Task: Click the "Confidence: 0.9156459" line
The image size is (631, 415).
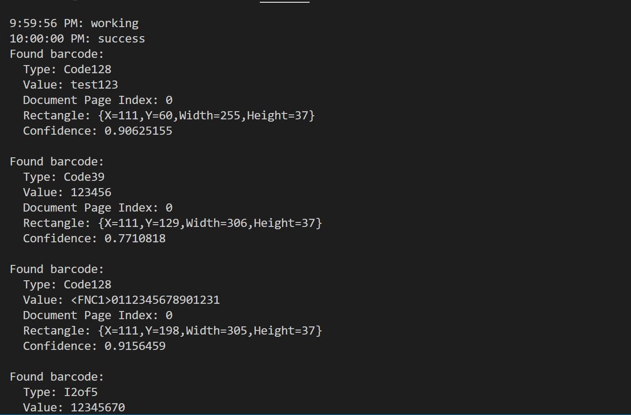Action: [94, 346]
